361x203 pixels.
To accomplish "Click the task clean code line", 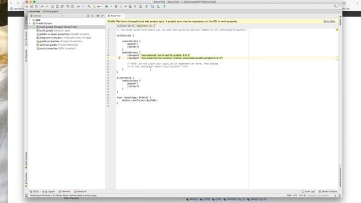I will (134, 98).
